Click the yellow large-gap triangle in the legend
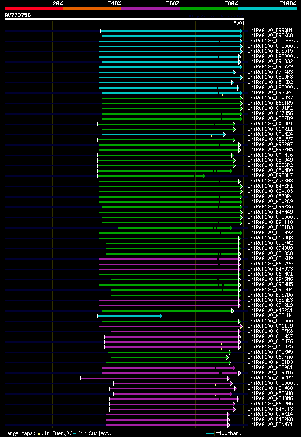Screen dimensions: 301x437 pos(39,433)
